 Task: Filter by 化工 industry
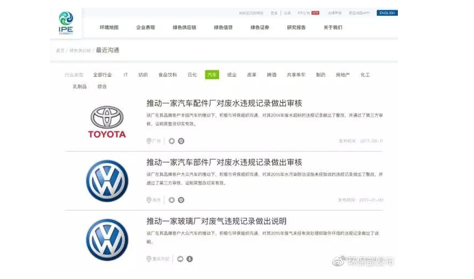point(365,75)
